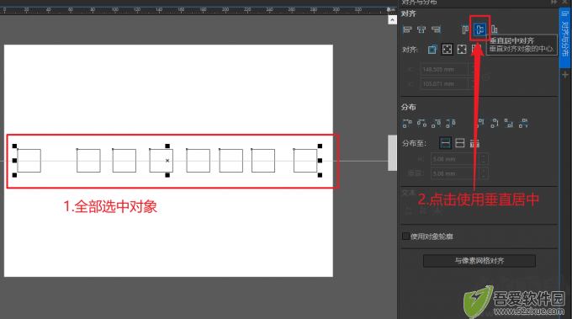This screenshot has height=319, width=572.
Task: Click Distribute Space Vertically icon
Action: click(523, 124)
